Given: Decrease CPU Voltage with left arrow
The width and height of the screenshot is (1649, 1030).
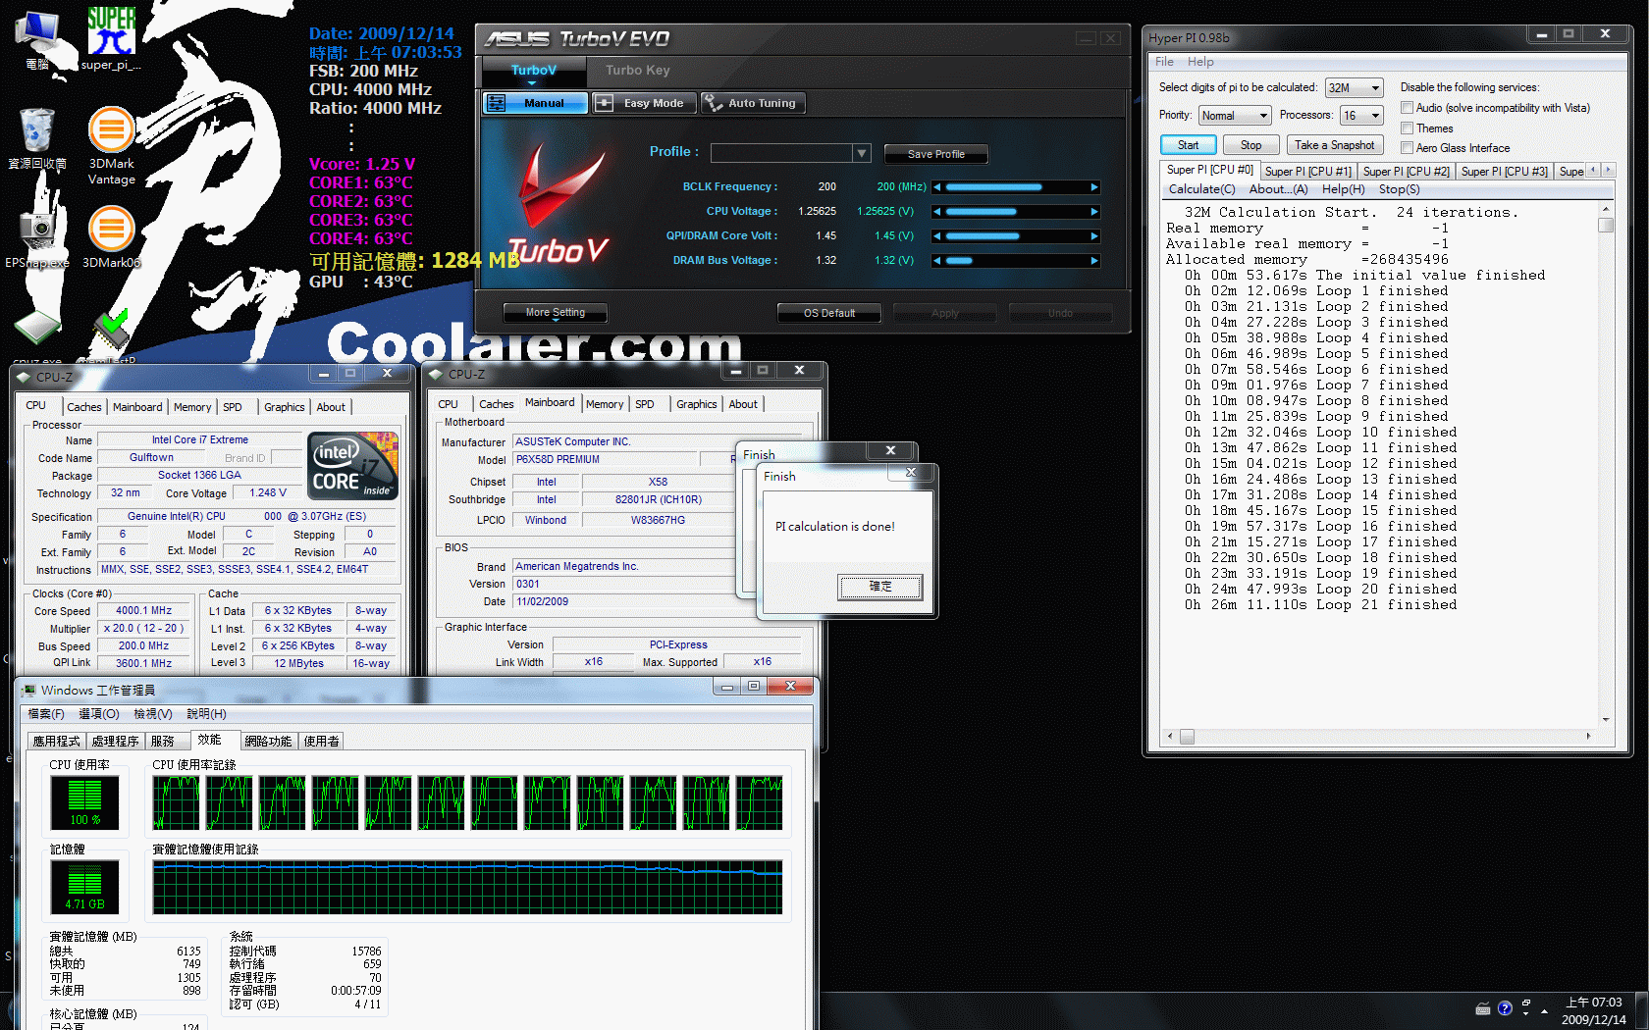Looking at the screenshot, I should (936, 212).
